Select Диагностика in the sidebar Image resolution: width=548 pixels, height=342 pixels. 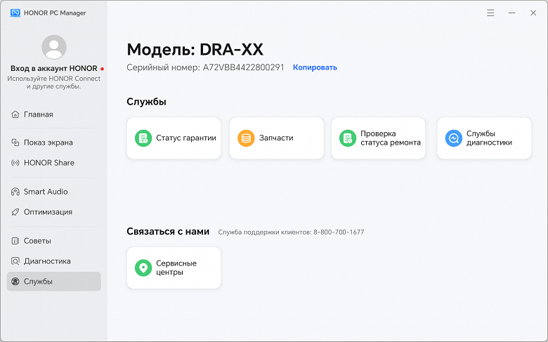[x=47, y=261]
